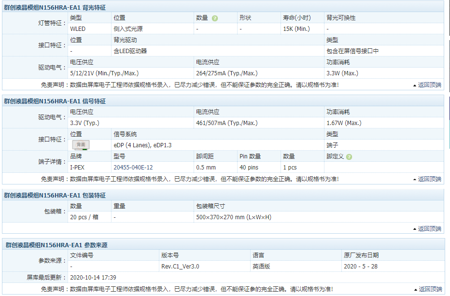450x296 pixels.
Task: Click 返回顶端 in the 信号特征 section
Action: coord(427,179)
